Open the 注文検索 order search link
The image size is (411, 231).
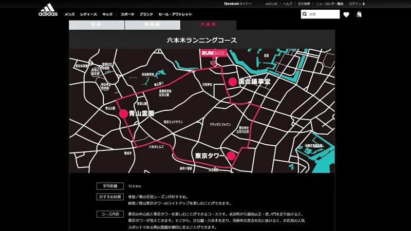(304, 4)
